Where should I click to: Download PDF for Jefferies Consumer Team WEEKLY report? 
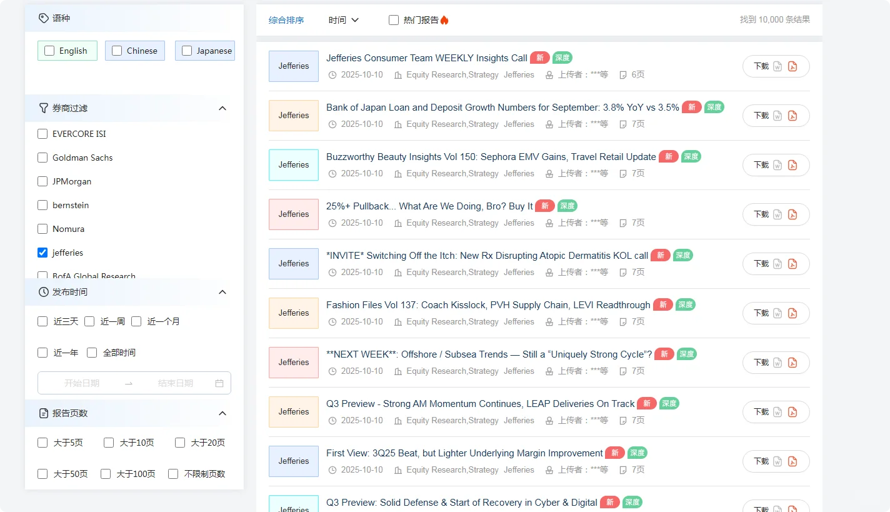(x=792, y=66)
